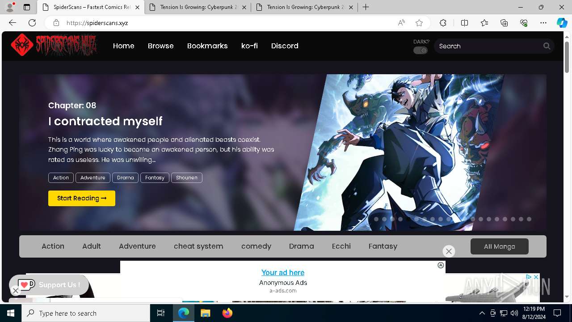The image size is (572, 322).
Task: Select the last carousel dot
Action: pyautogui.click(x=529, y=219)
